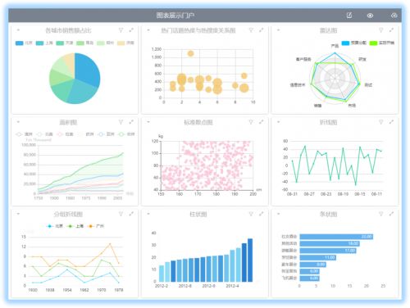The image size is (410, 308).
Task: Open the filter icon on the 条状图 panel
Action: (381, 214)
